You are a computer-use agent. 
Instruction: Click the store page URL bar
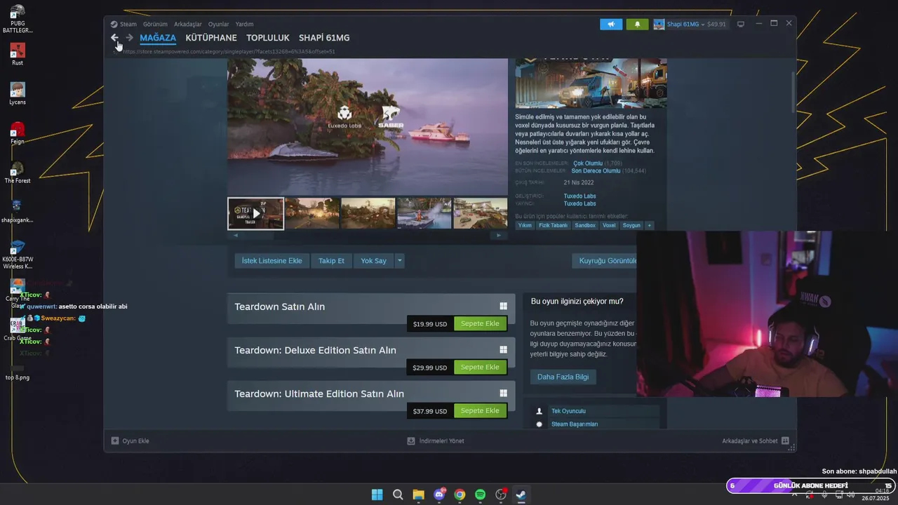pyautogui.click(x=229, y=51)
